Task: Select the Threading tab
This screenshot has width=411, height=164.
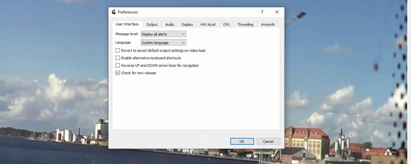Action: pyautogui.click(x=245, y=25)
